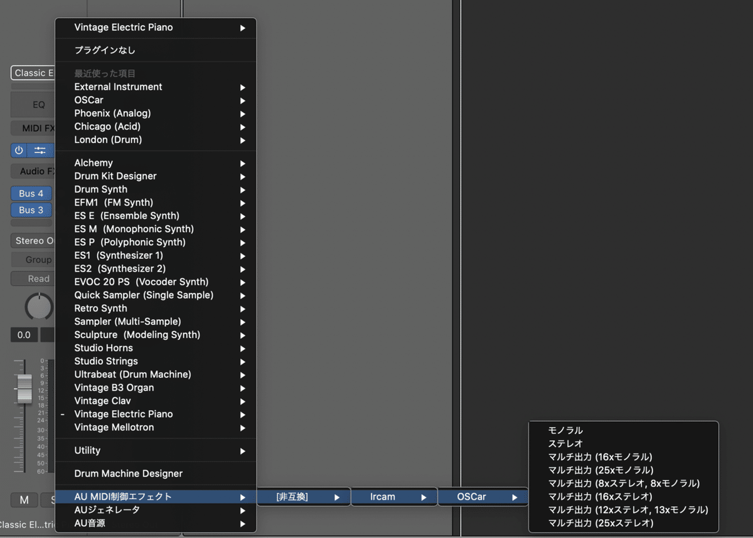Expand Drum Synth submenu arrow
The height and width of the screenshot is (538, 753).
click(243, 189)
